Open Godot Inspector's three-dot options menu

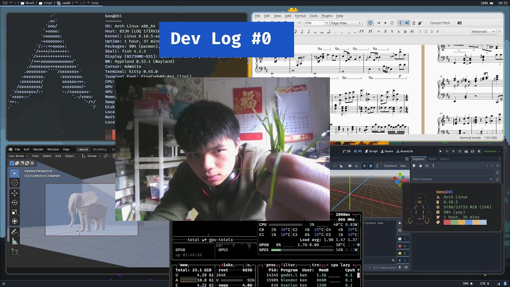click(433, 165)
